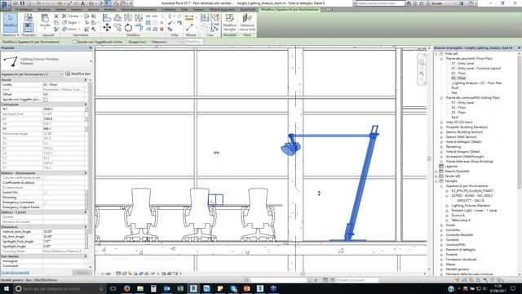The width and height of the screenshot is (522, 294).
Task: Click the Modifica famiglia icon
Action: 229,23
